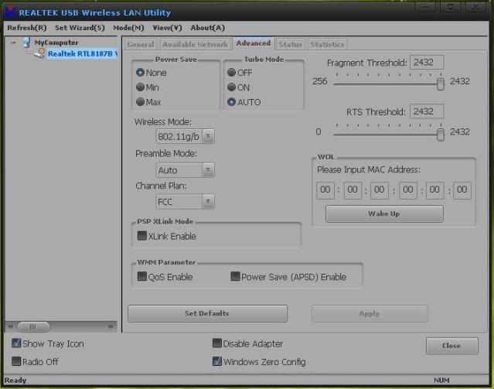Switch to the Available Network tab
The height and width of the screenshot is (389, 494).
pyautogui.click(x=195, y=44)
